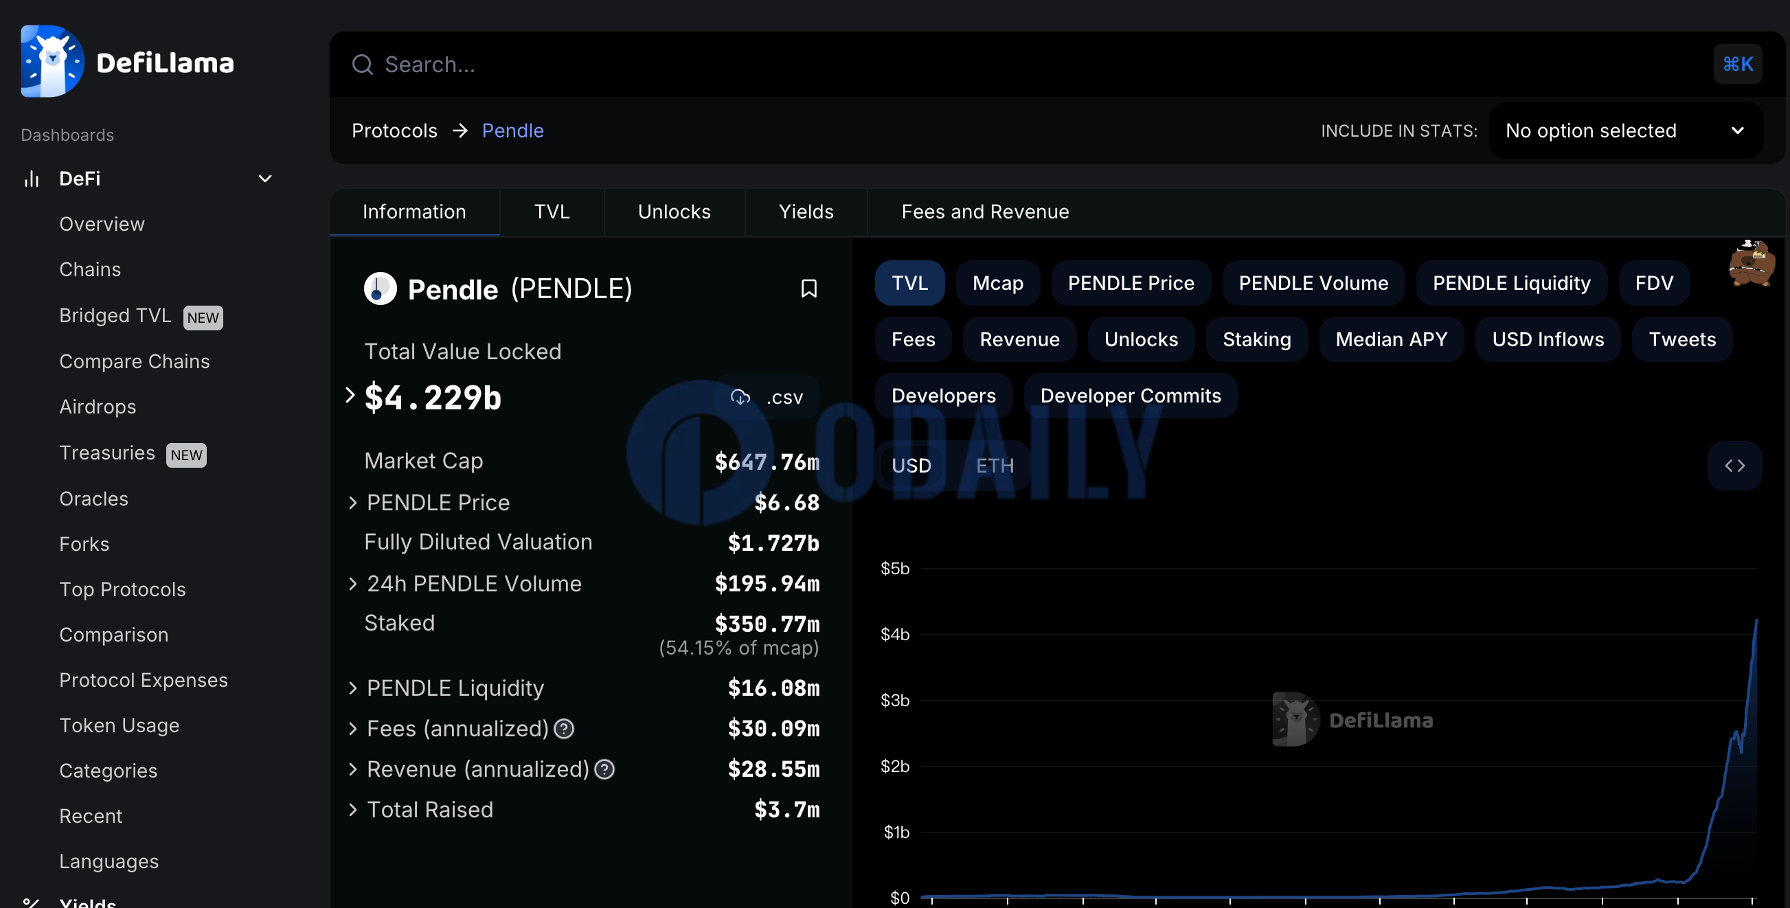Click the search magnifier icon
The height and width of the screenshot is (908, 1790).
[x=362, y=65]
